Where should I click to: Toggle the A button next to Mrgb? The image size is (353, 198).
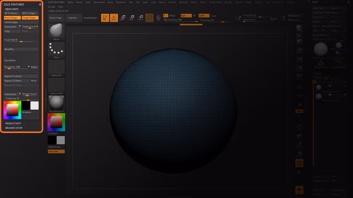click(165, 16)
